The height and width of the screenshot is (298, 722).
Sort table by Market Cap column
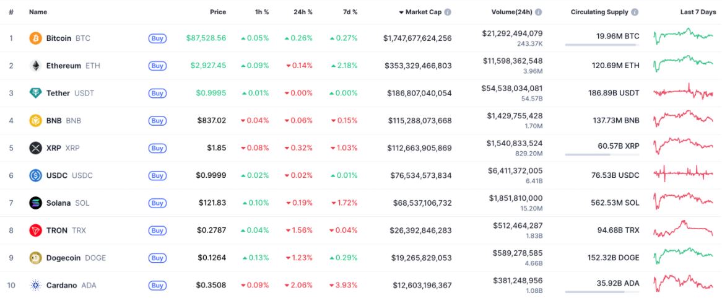tap(424, 12)
